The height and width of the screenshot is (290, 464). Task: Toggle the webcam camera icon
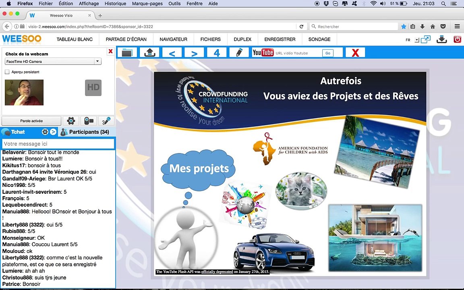pyautogui.click(x=89, y=121)
